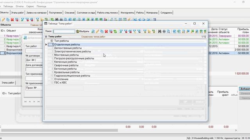250x140 pixels.
Task: Go to the last record with the main toolbar arrow
Action: tap(148, 19)
